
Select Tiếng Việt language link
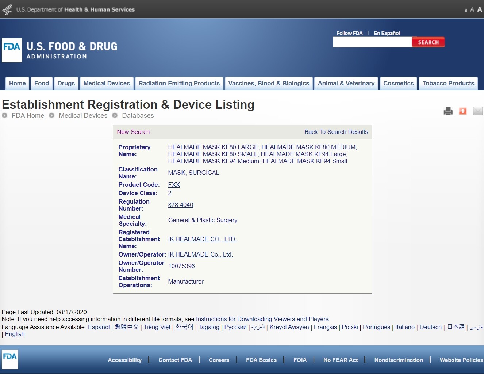coord(157,327)
